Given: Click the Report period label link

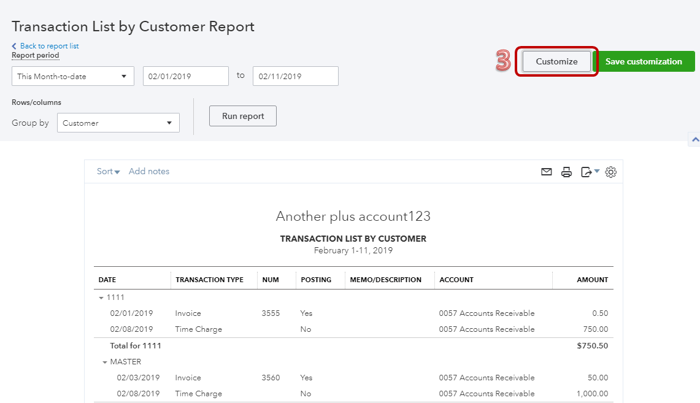Looking at the screenshot, I should (35, 55).
